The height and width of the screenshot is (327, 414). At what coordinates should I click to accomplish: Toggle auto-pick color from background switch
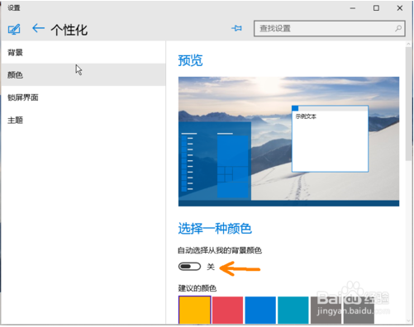[x=189, y=267]
